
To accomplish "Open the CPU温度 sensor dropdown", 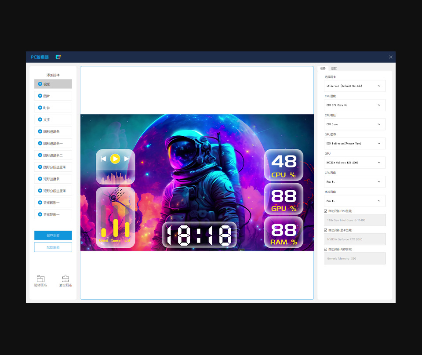I will pyautogui.click(x=354, y=105).
